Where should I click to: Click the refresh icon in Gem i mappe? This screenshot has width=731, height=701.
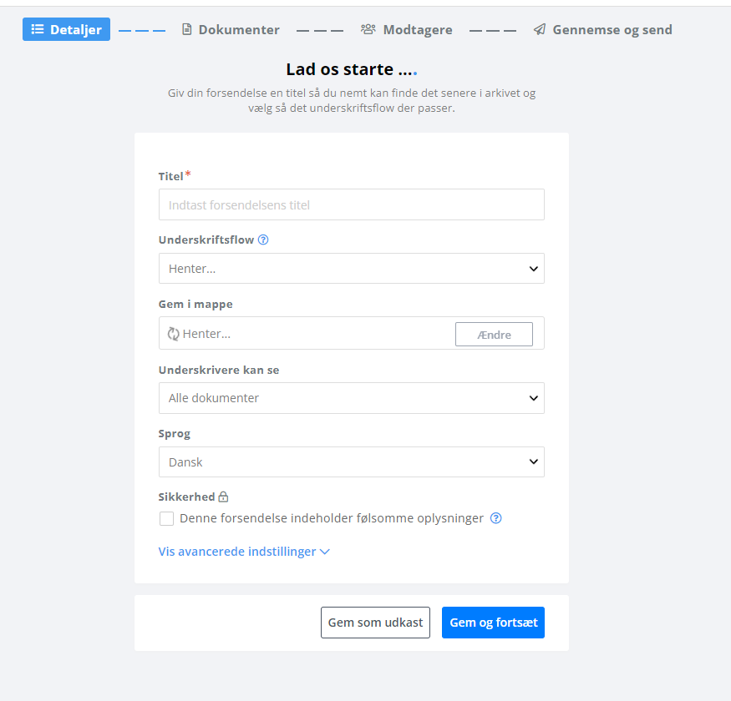[x=173, y=334]
